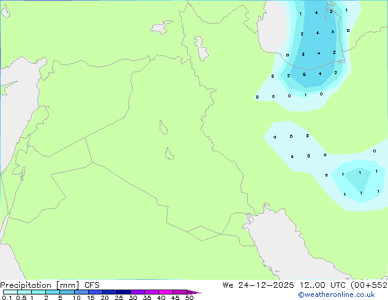The image size is (388, 300).
Task: Click the legend swatch between 15 and 20
Action: pos(95,292)
